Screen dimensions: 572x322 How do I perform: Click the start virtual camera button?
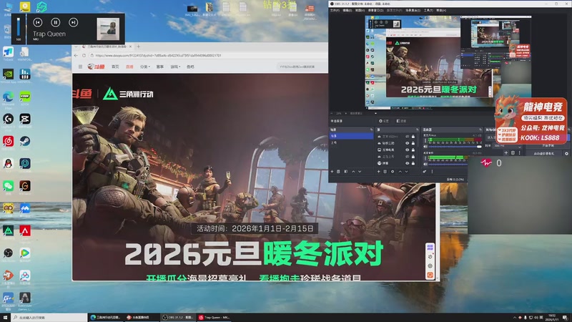(x=544, y=154)
